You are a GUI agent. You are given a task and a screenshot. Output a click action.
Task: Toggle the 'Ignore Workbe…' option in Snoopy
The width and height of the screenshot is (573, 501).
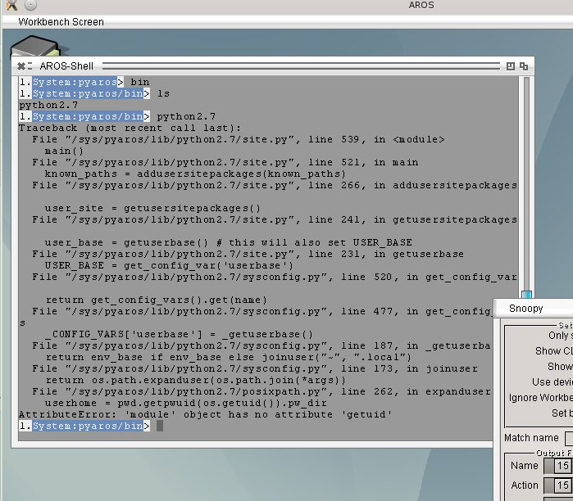point(540,398)
